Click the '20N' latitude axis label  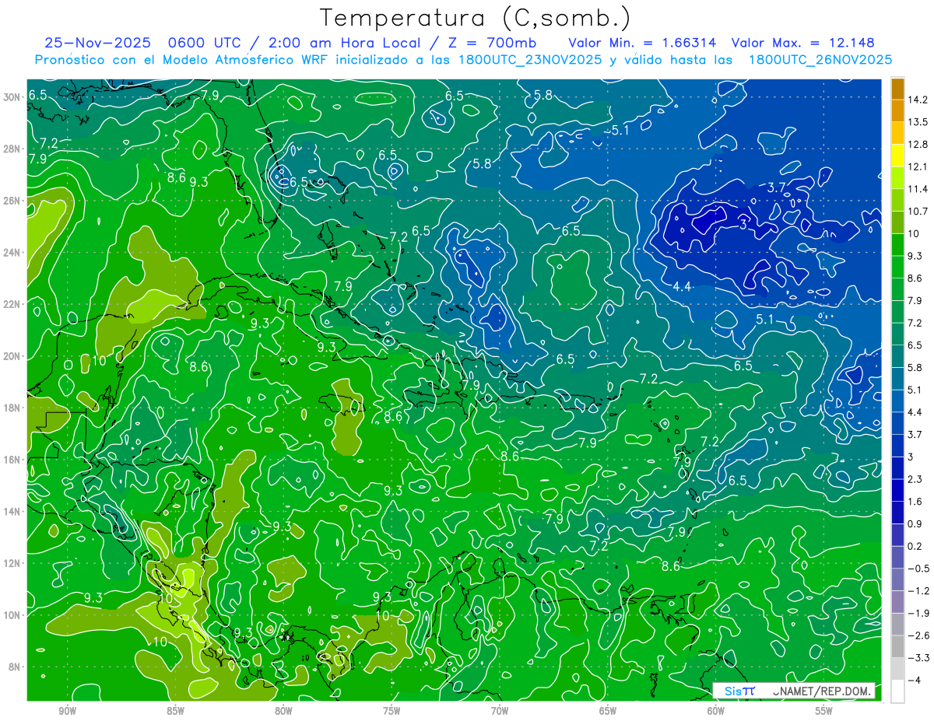click(x=13, y=356)
